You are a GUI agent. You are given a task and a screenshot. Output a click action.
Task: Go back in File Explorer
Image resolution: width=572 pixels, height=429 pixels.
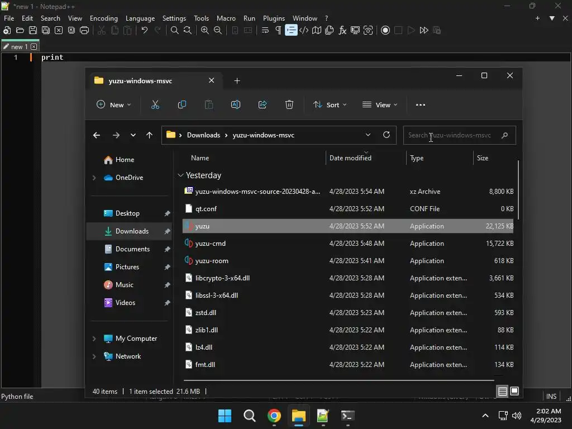(x=96, y=135)
